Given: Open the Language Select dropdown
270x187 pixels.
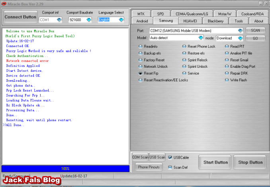Looking at the screenshot, I should click(x=121, y=20).
